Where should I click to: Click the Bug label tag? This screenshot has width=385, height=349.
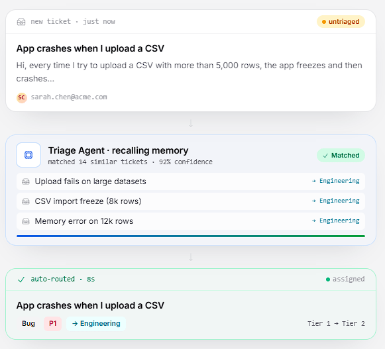[x=28, y=323]
